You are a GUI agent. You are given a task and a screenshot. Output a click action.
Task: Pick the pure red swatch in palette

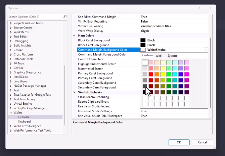click(x=151, y=74)
